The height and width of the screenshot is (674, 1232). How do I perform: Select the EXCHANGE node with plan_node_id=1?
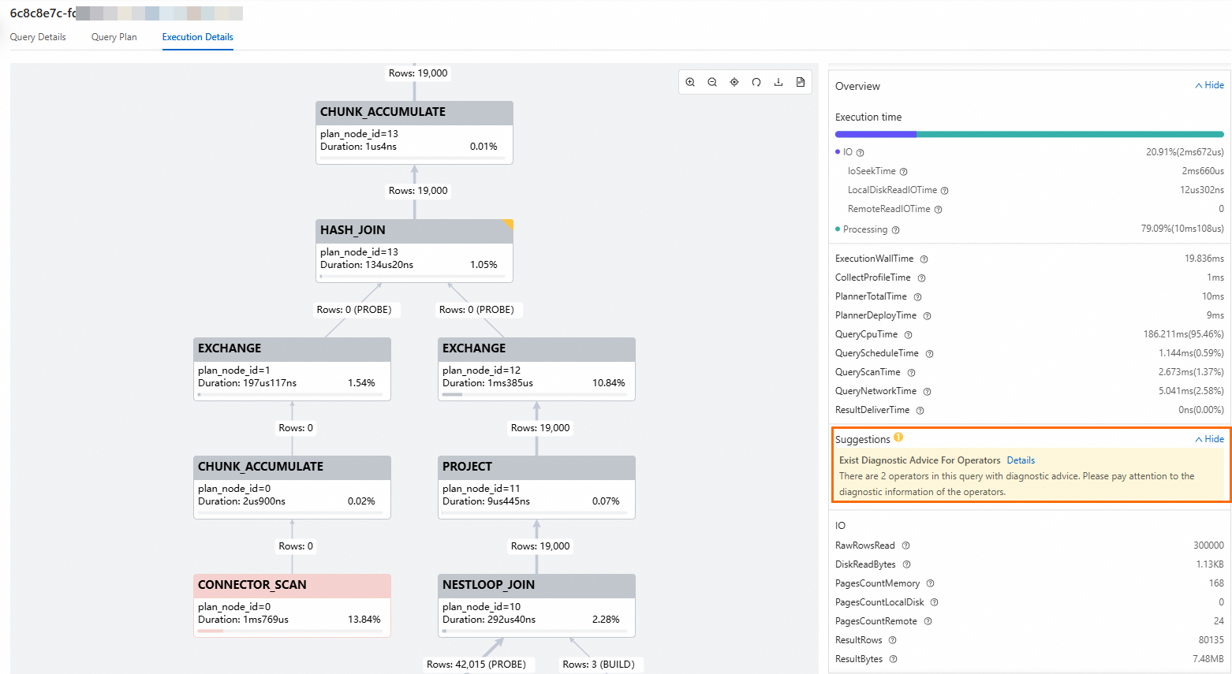293,369
